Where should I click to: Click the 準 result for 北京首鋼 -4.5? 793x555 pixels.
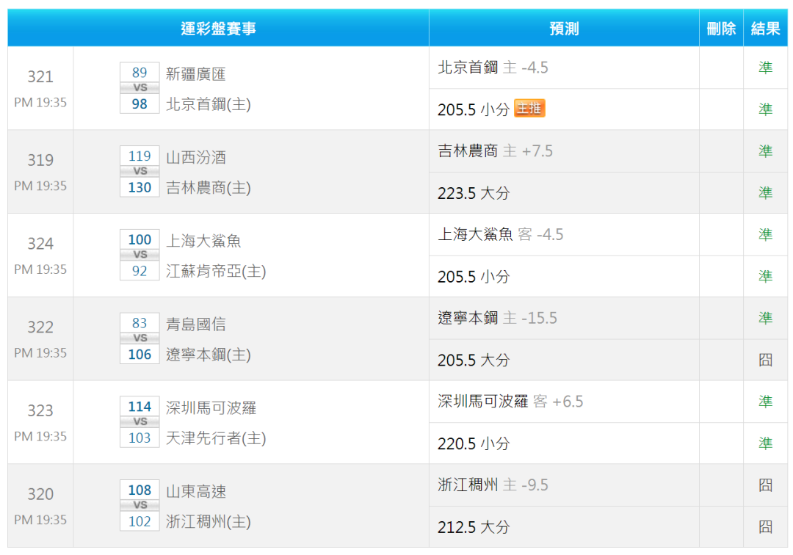tap(765, 68)
